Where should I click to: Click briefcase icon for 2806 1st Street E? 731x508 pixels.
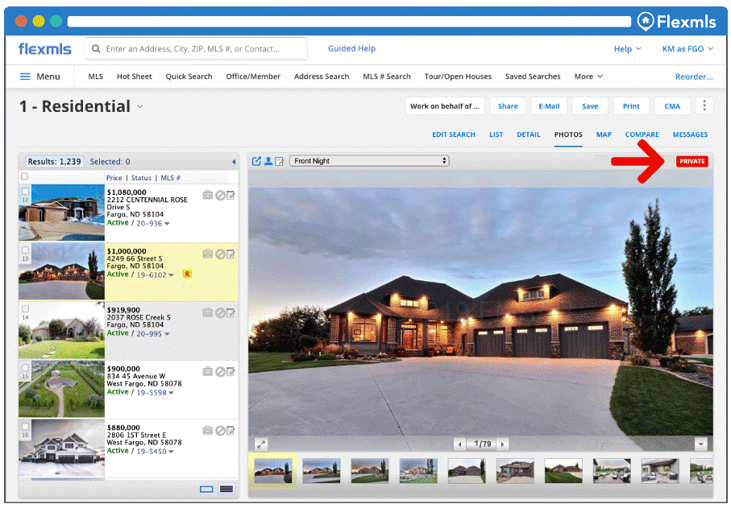click(208, 430)
